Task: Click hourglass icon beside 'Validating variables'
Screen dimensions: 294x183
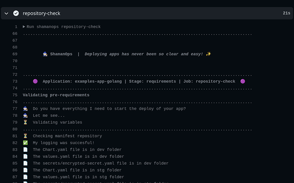Action: tap(25, 122)
